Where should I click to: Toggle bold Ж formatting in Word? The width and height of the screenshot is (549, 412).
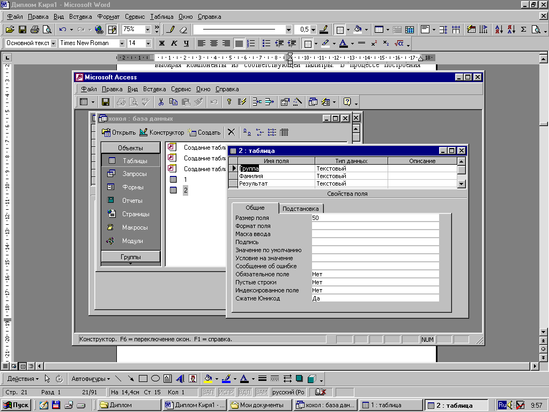click(x=162, y=43)
